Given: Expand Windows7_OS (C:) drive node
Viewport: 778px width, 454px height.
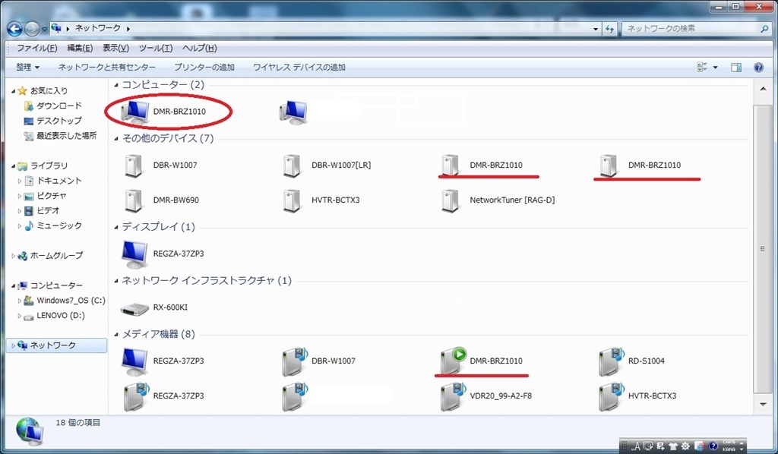Looking at the screenshot, I should click(x=19, y=301).
